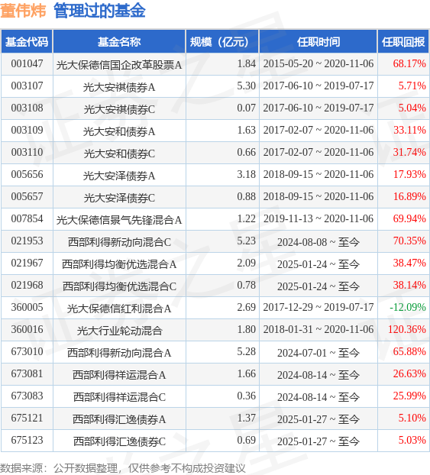The height and width of the screenshot is (475, 430).
Task: Click the 5.03% return value
Action: [412, 440]
